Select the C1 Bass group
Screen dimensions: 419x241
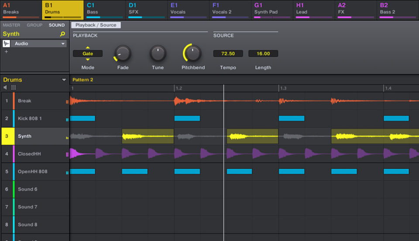click(104, 9)
